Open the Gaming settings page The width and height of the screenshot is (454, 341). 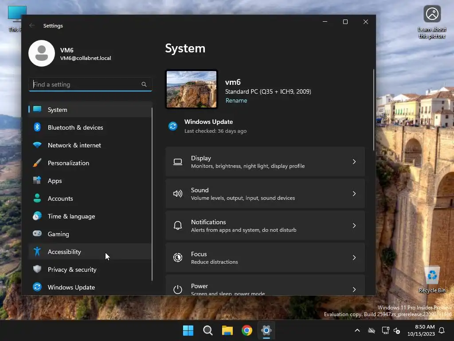tap(90, 234)
